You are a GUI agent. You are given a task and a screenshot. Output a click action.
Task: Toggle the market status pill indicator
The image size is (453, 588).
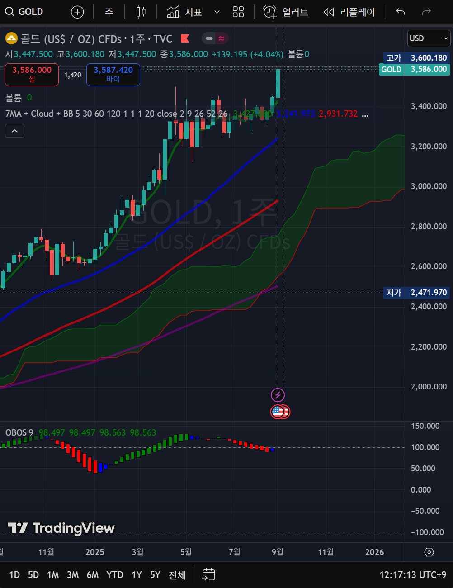pyautogui.click(x=215, y=39)
